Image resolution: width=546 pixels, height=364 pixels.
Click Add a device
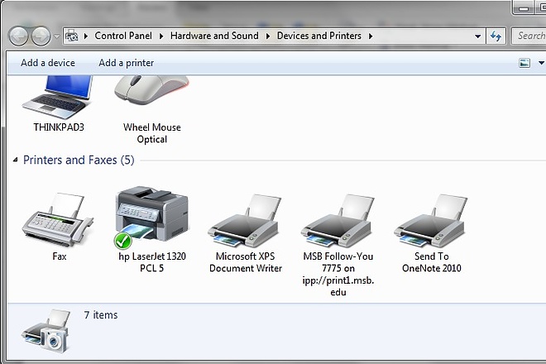point(48,63)
